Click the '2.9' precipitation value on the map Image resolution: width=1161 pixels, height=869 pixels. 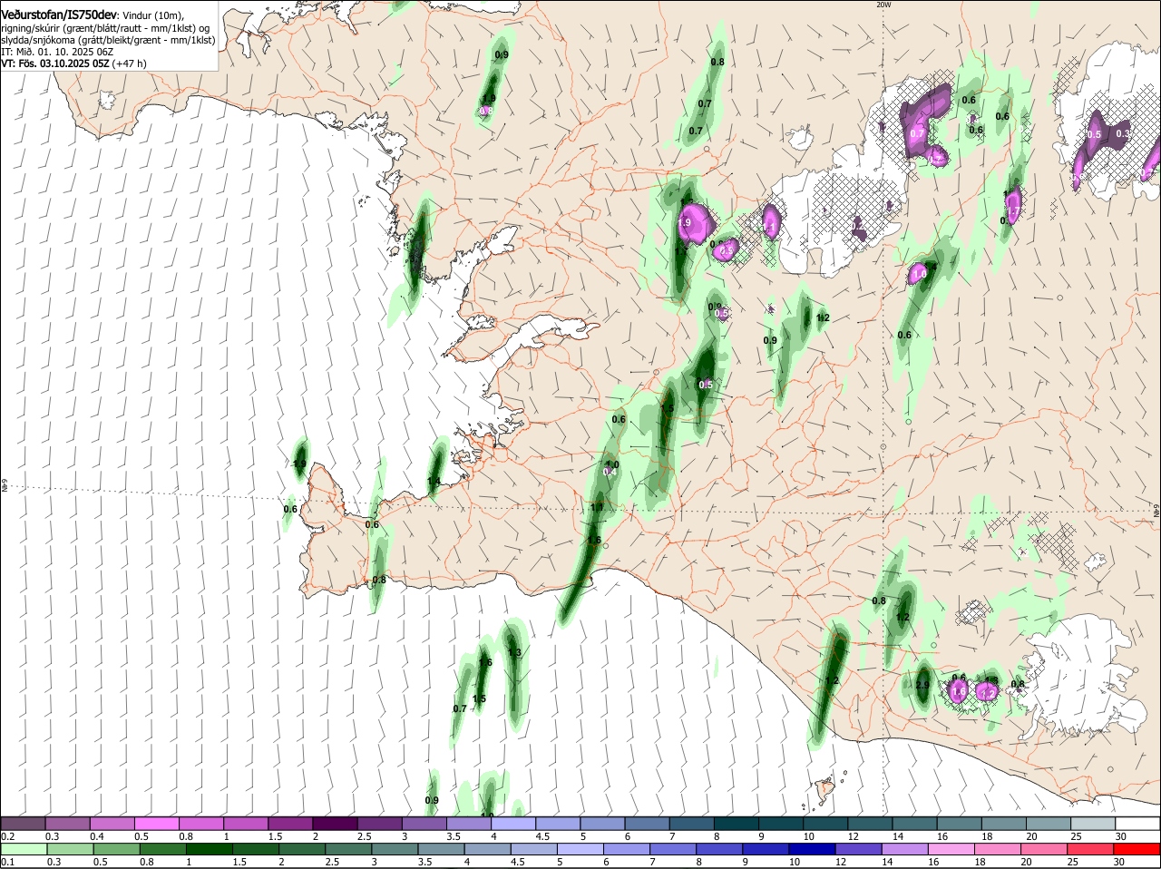(x=922, y=685)
